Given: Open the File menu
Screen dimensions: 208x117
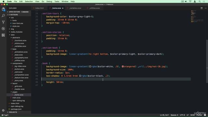Looking at the screenshot, I should point(16,1).
